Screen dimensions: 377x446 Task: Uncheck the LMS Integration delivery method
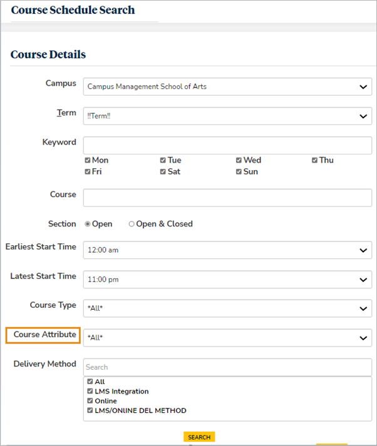coord(90,392)
